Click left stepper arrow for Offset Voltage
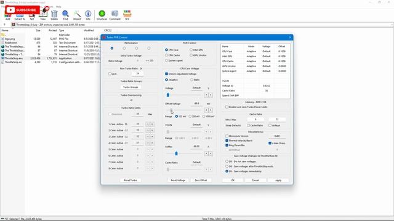This screenshot has width=394, height=221. point(206,110)
